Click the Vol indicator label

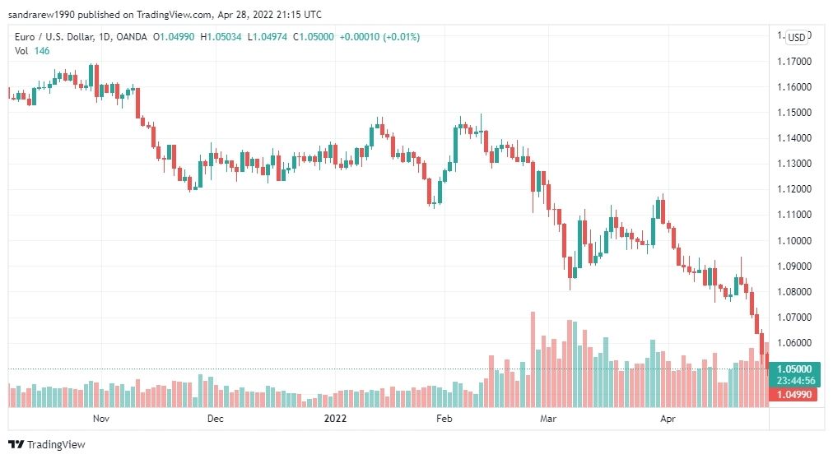coord(21,51)
